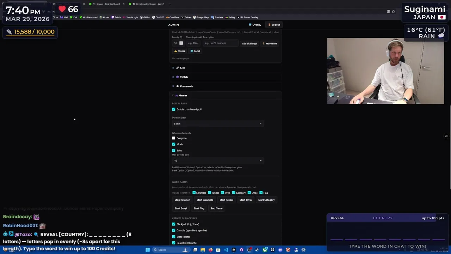Screen dimensions: 451x254
Task: Disable Blackjack (!bj / !deal) checkbox
Action: 174,224
